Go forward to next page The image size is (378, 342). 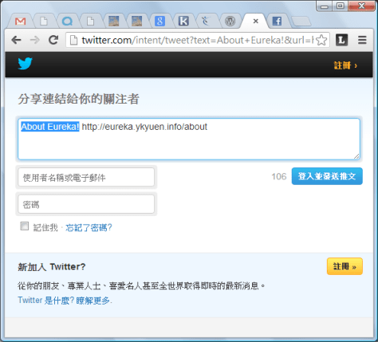pos(35,40)
